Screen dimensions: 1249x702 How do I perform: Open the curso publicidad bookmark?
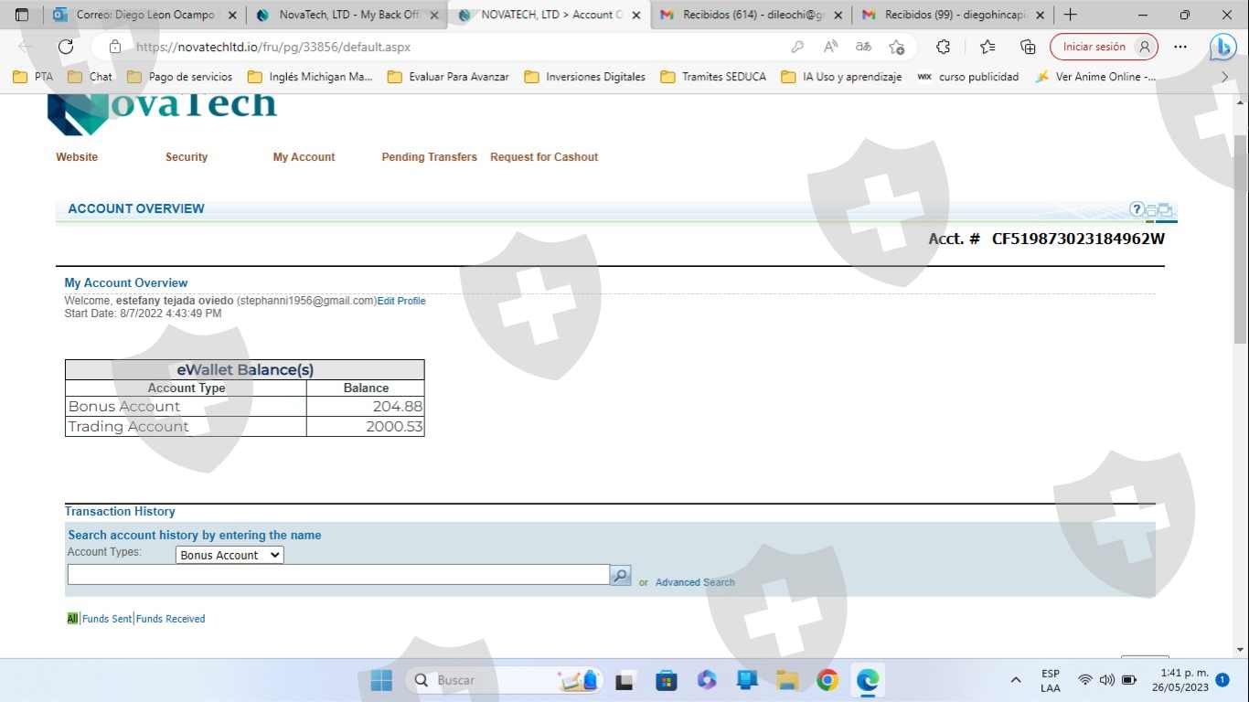(967, 77)
